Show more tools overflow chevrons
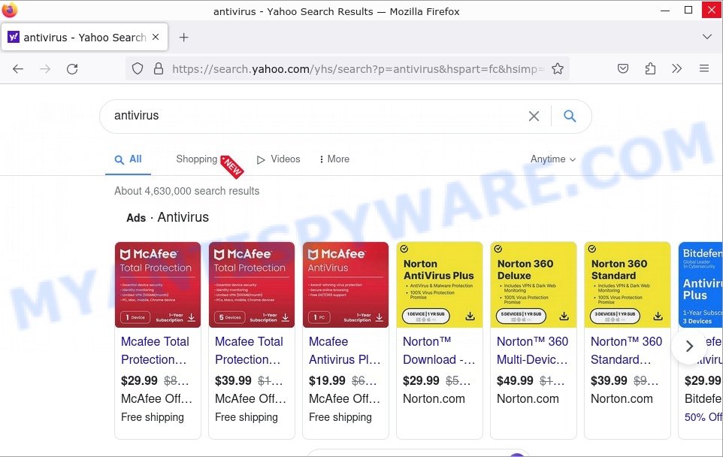The width and height of the screenshot is (723, 457). click(x=676, y=69)
